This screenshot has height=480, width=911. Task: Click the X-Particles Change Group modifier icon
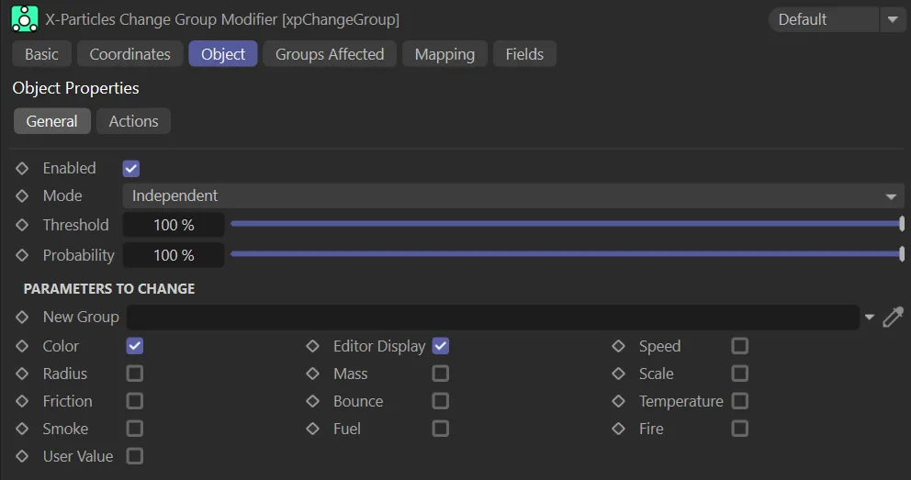(x=25, y=18)
